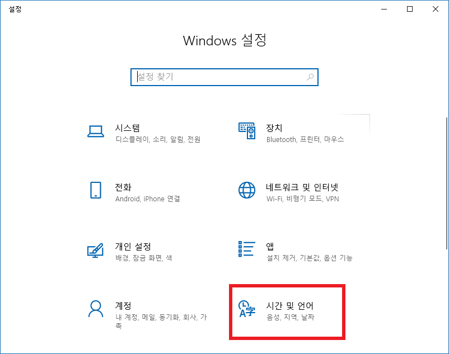This screenshot has width=449, height=354.
Task: Open 시간 및 언어 label
Action: coord(290,306)
